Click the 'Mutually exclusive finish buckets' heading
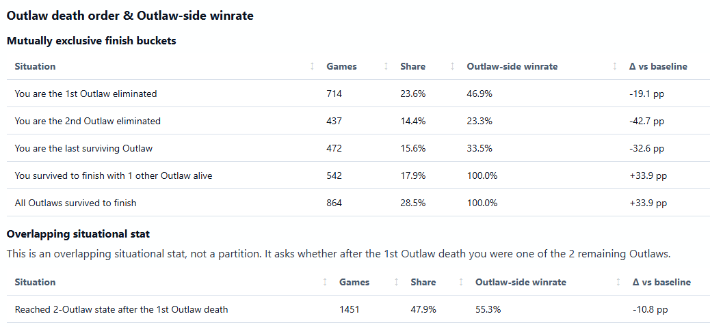This screenshot has height=327, width=710. click(x=92, y=41)
